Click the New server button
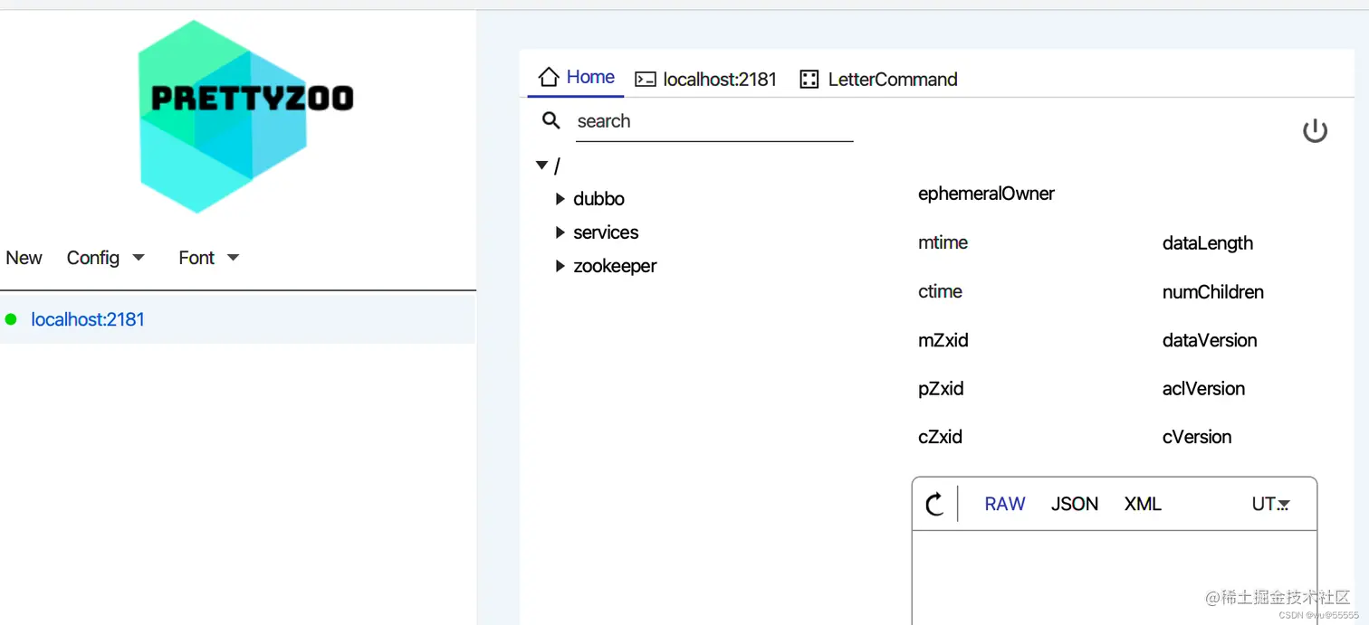The height and width of the screenshot is (625, 1369). [x=24, y=258]
